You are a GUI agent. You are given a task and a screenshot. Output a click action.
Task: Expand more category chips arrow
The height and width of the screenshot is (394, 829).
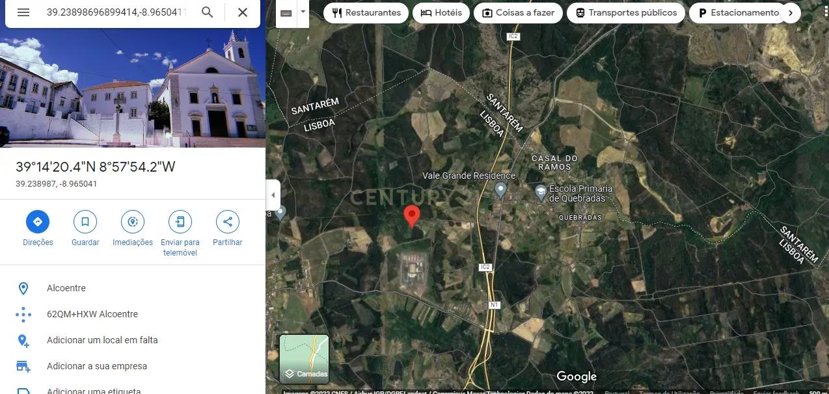pos(791,12)
